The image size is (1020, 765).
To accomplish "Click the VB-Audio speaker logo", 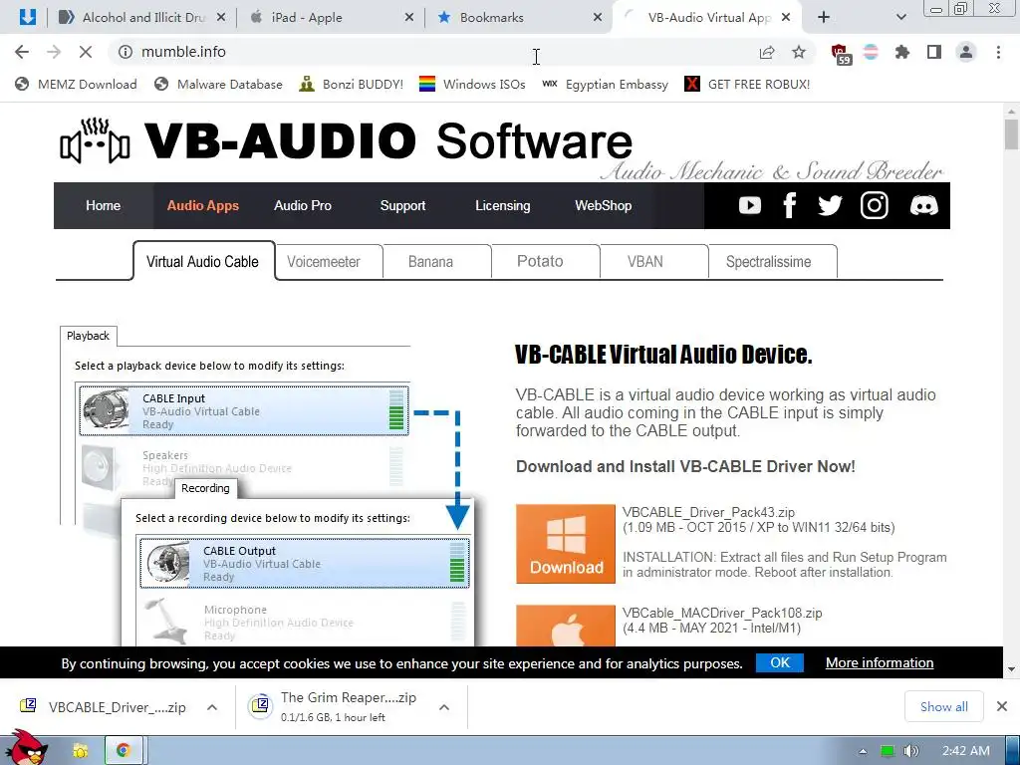I will coord(95,140).
